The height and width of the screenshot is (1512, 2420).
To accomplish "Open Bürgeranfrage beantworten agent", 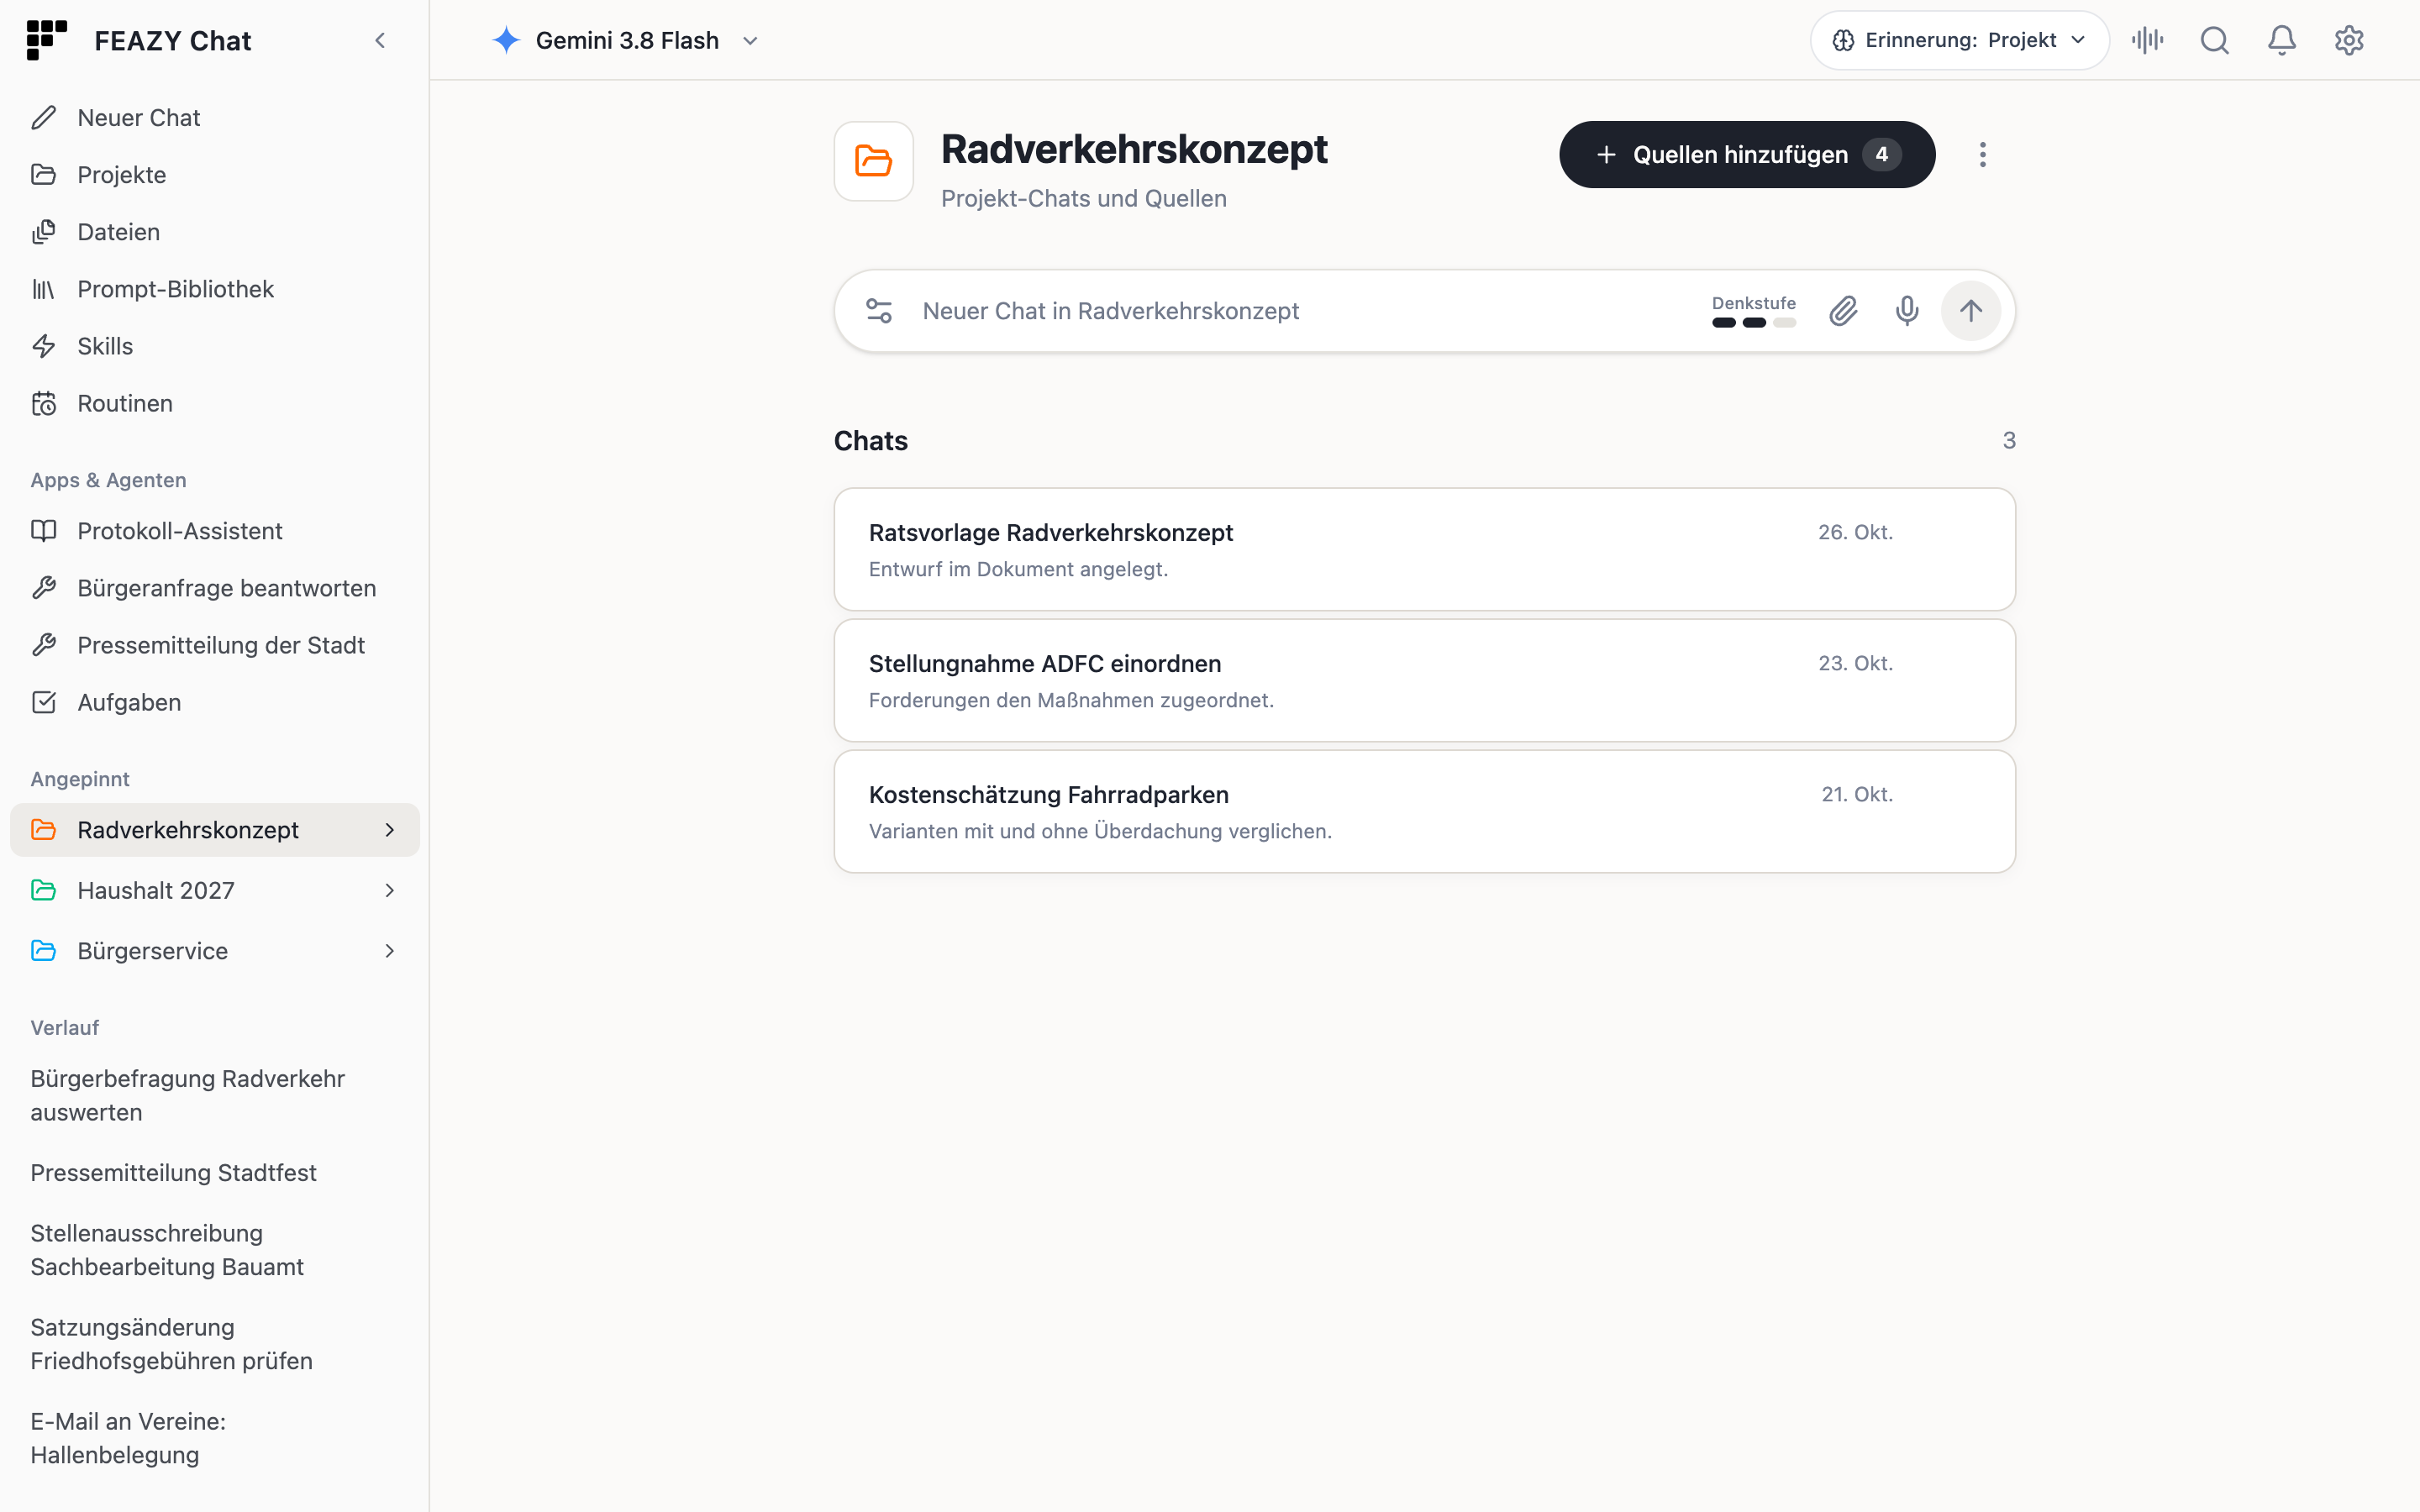I will (x=214, y=588).
